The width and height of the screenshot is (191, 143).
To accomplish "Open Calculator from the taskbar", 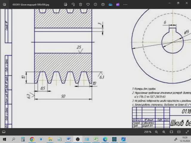I will coord(23,139).
